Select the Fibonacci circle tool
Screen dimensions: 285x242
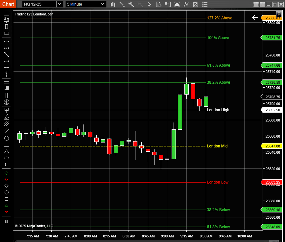coord(7,102)
